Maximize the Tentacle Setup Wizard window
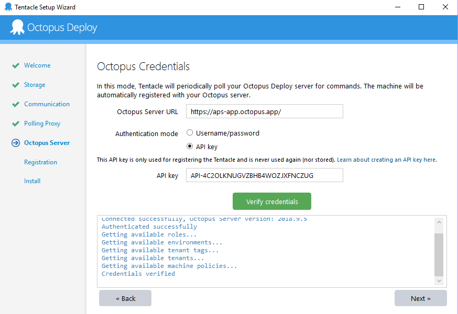Viewport: 458px width, 314px height. (421, 7)
